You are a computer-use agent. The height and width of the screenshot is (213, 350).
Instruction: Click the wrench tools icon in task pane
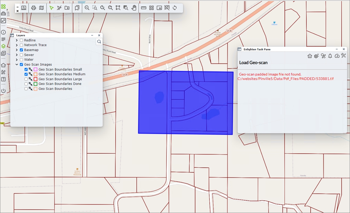pos(343,56)
